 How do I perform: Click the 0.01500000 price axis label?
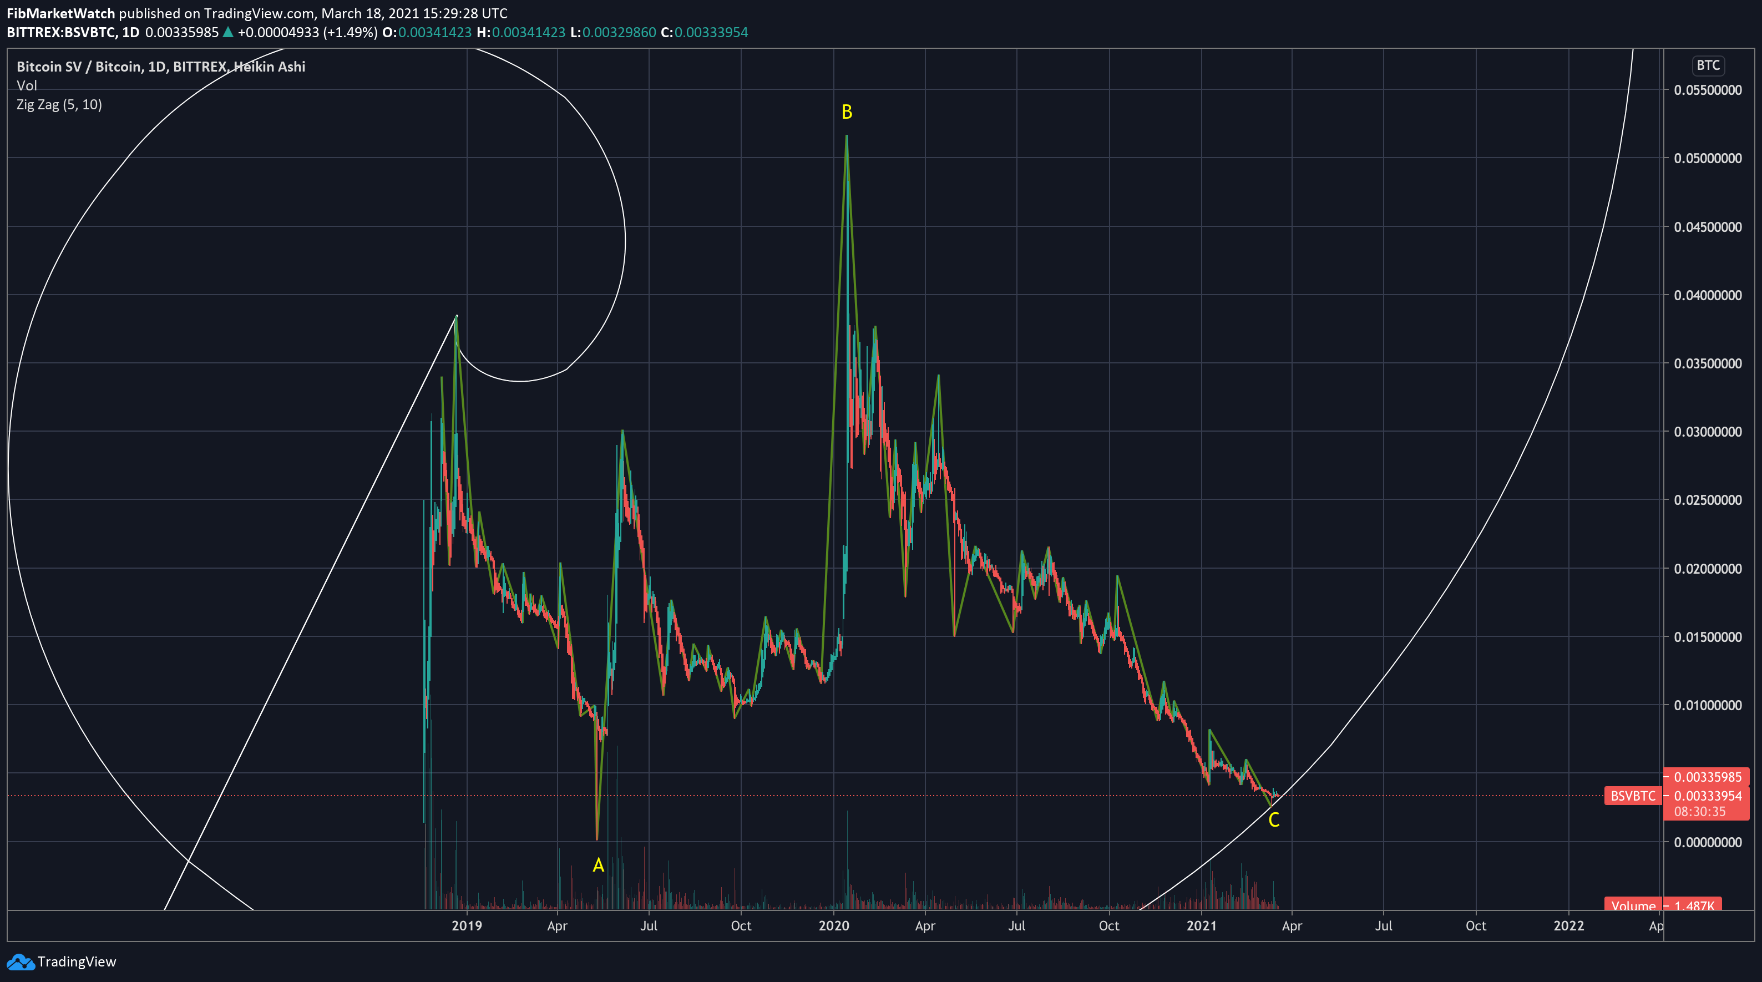pyautogui.click(x=1708, y=637)
